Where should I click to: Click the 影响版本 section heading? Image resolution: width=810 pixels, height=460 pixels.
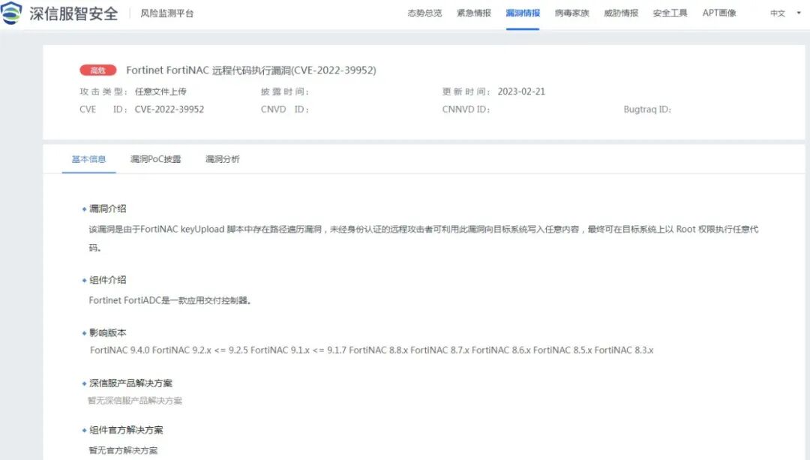pos(107,333)
